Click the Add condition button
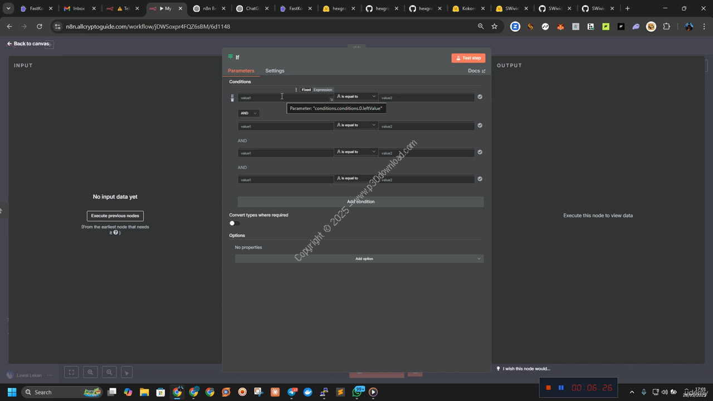This screenshot has width=713, height=401. [x=360, y=202]
